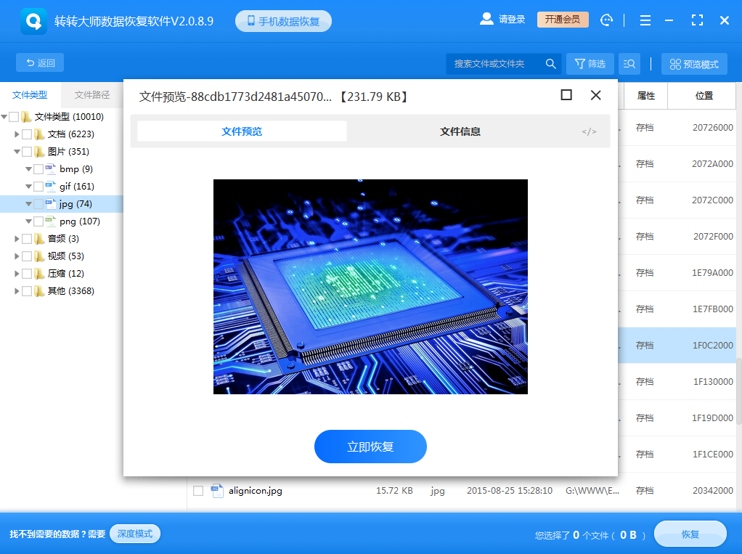
Task: Open the 文件路径 tab
Action: 90,94
